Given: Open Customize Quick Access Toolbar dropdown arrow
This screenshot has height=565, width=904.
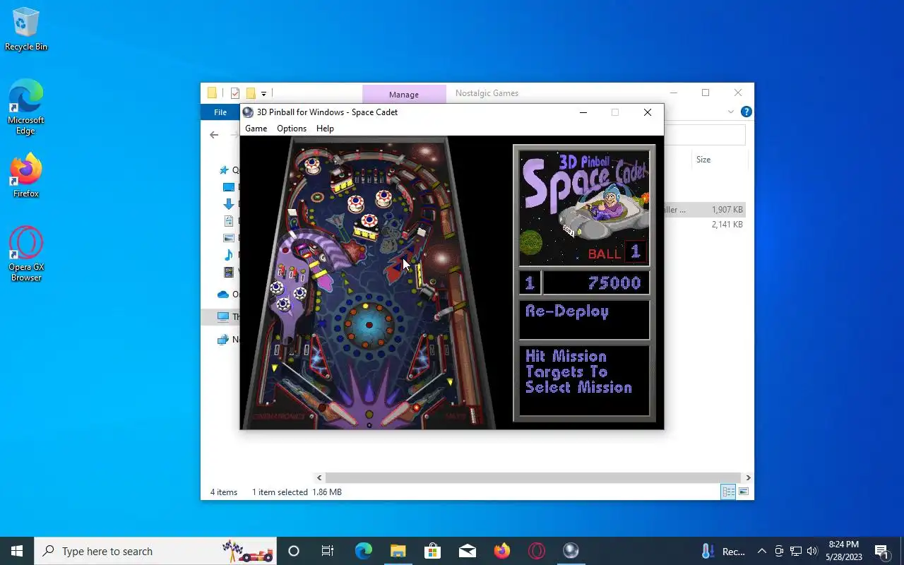Looking at the screenshot, I should tap(263, 93).
